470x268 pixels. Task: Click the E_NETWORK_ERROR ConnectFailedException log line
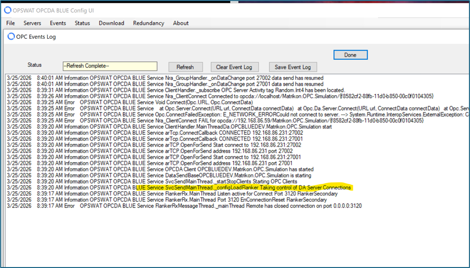tap(240, 114)
